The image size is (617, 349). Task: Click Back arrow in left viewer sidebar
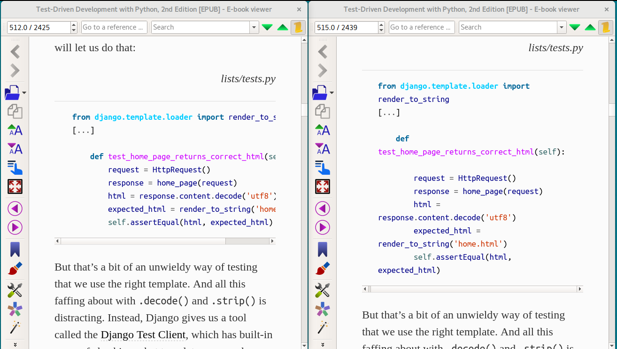15,52
